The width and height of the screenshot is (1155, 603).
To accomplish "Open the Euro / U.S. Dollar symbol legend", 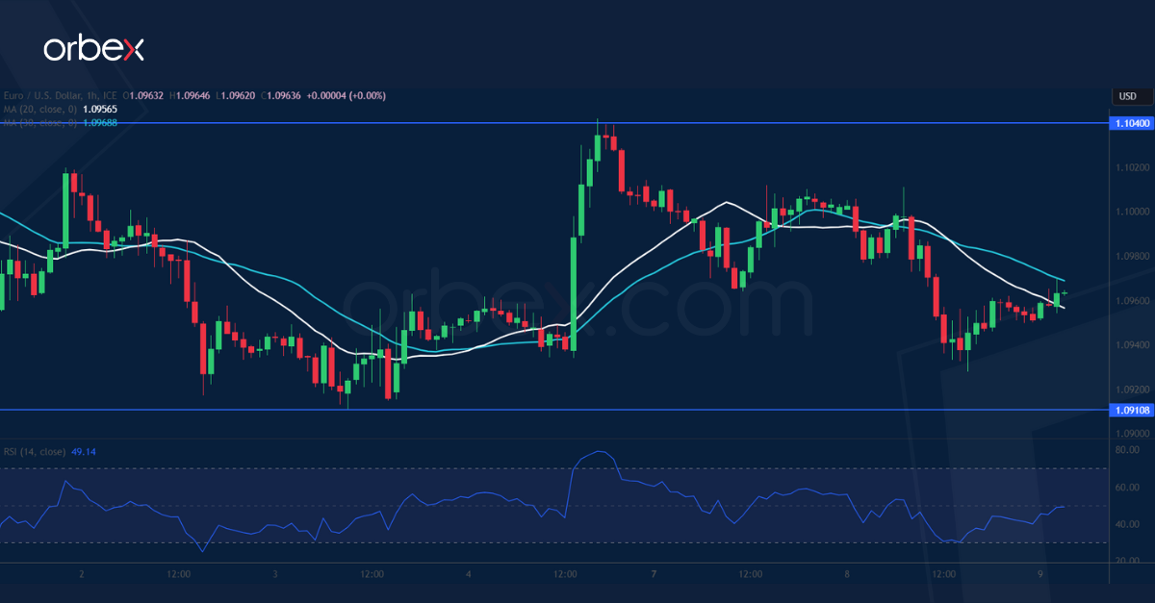I will pyautogui.click(x=43, y=95).
